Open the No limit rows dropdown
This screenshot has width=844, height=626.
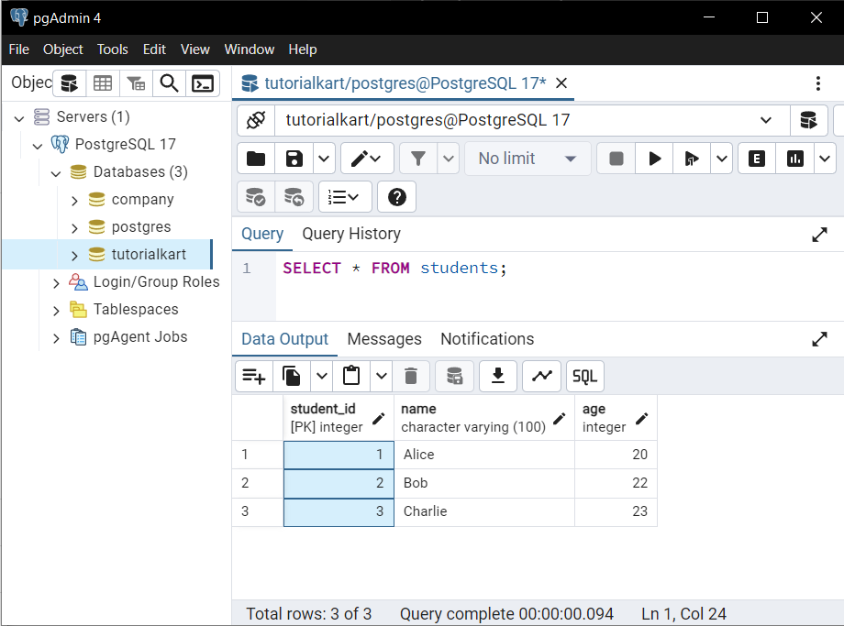527,159
